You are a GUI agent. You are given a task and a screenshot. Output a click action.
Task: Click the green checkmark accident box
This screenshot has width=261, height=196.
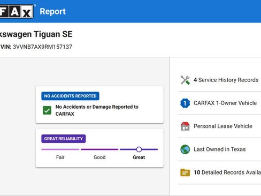click(47, 110)
